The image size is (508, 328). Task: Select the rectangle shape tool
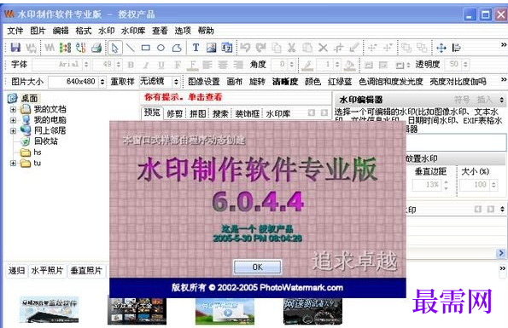pos(145,48)
